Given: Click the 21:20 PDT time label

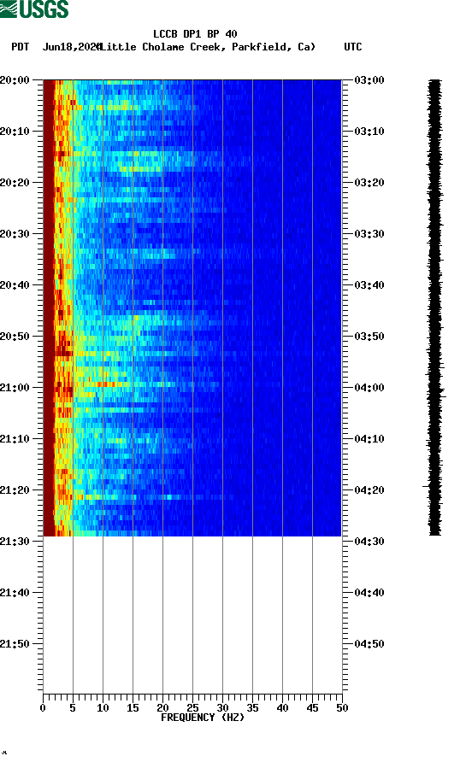Looking at the screenshot, I should (15, 490).
